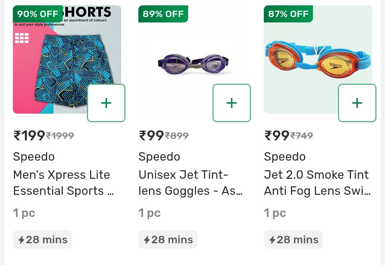Tap the ₹199 price of the shorts
This screenshot has width=385, height=265.
pyautogui.click(x=29, y=136)
